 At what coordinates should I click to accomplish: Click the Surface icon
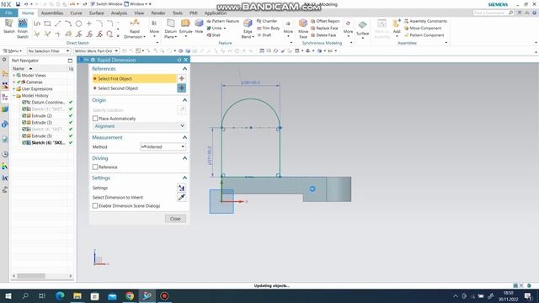pyautogui.click(x=362, y=25)
